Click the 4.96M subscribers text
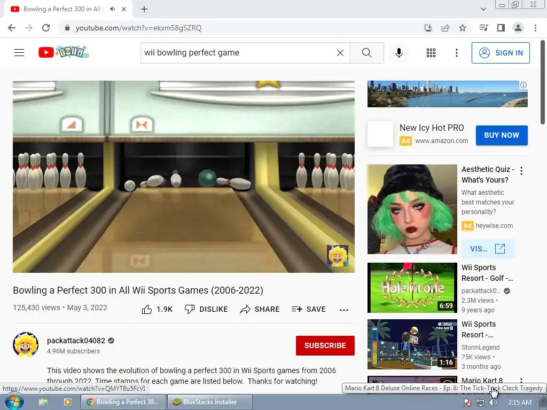 click(x=73, y=351)
